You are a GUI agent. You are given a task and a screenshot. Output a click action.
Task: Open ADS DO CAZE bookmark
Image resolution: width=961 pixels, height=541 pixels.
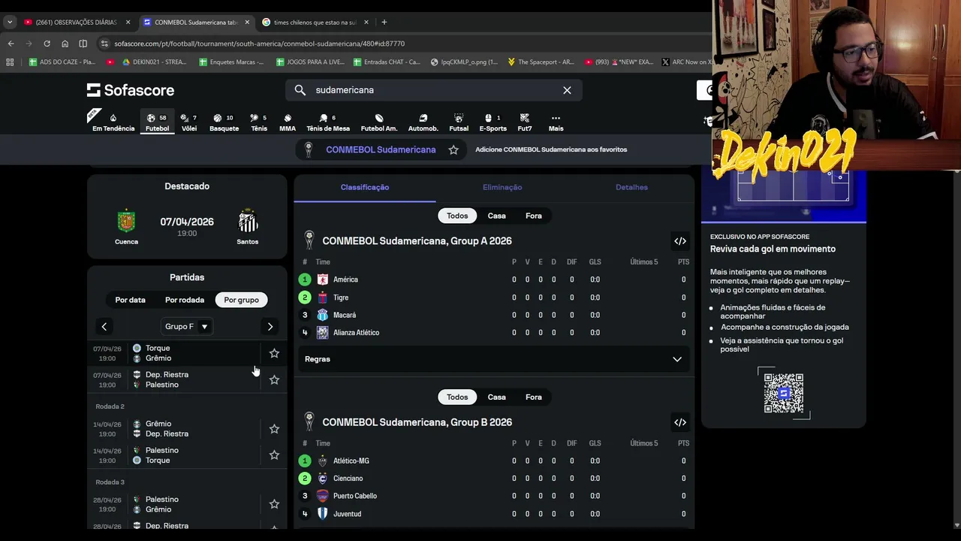tap(62, 62)
